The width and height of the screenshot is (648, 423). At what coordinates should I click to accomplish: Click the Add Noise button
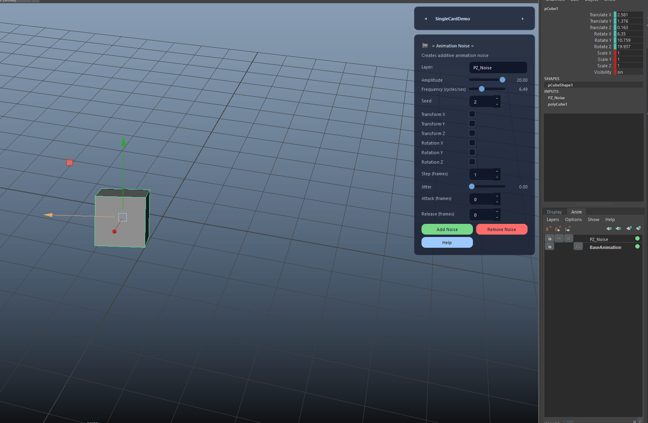[447, 229]
